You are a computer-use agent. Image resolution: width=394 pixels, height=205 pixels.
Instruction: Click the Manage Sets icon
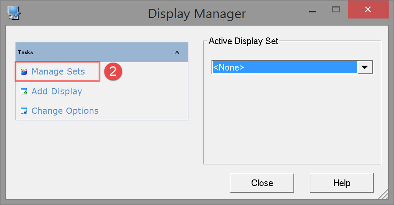click(24, 72)
